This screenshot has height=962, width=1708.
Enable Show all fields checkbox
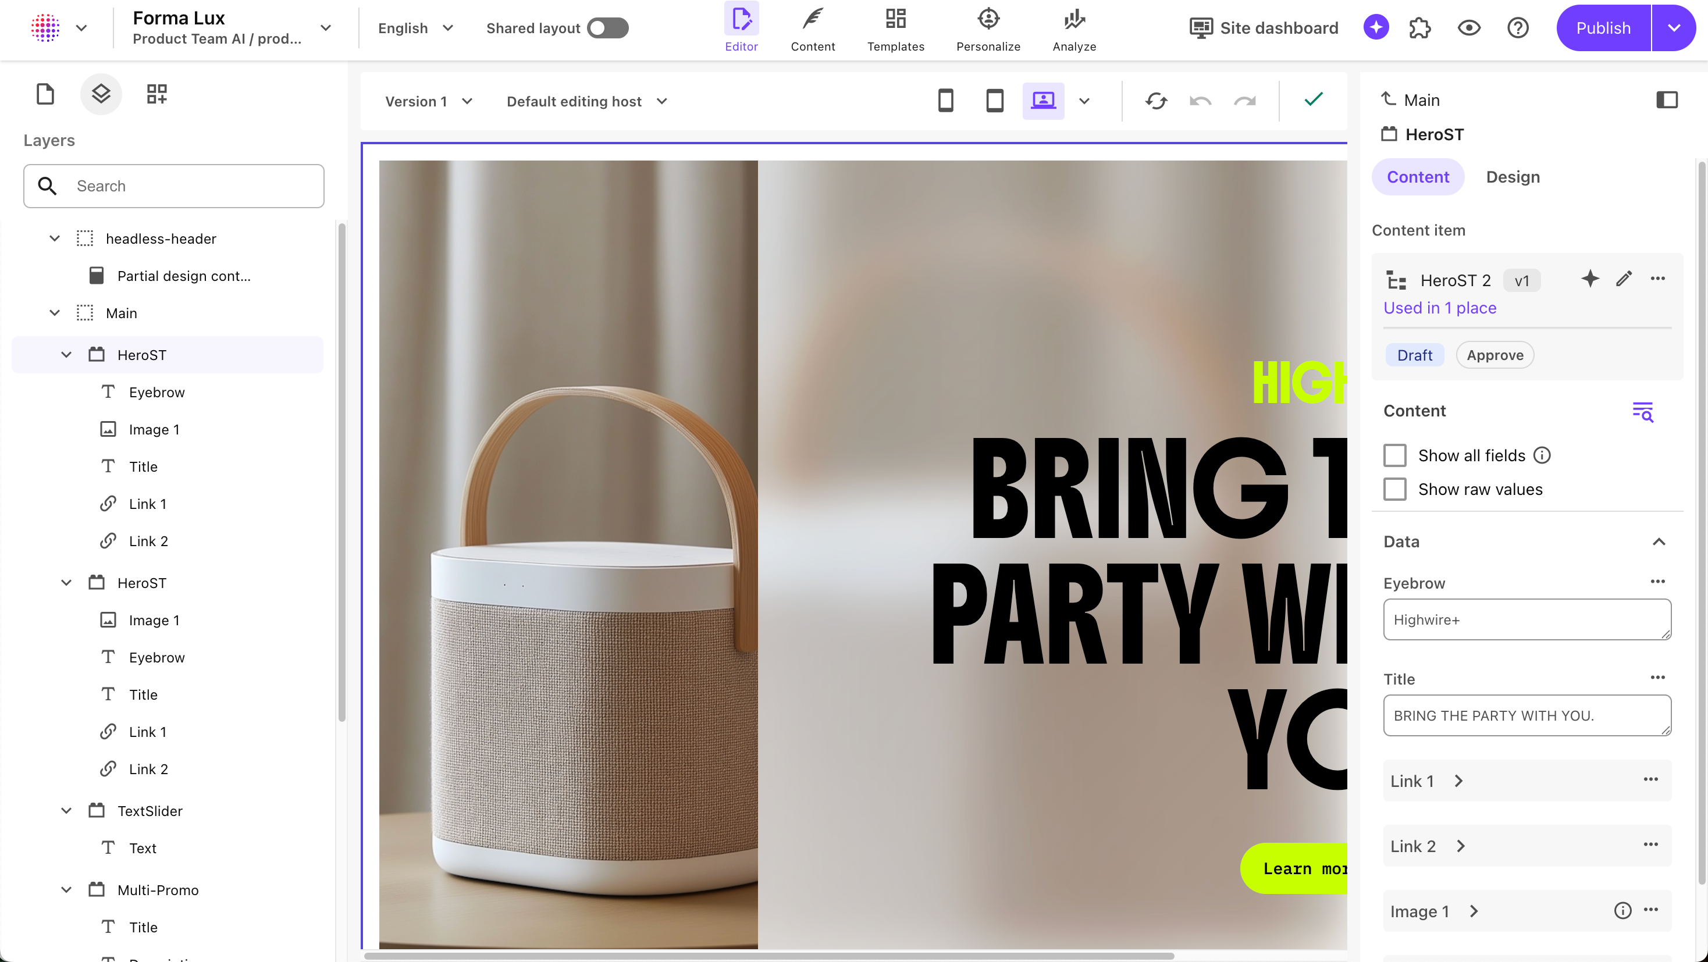point(1394,455)
